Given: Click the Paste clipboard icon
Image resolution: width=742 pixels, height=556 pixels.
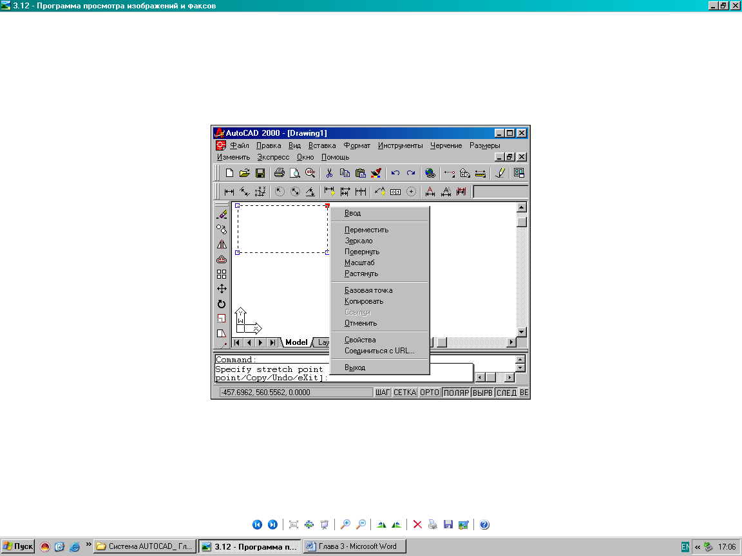Looking at the screenshot, I should [x=361, y=173].
